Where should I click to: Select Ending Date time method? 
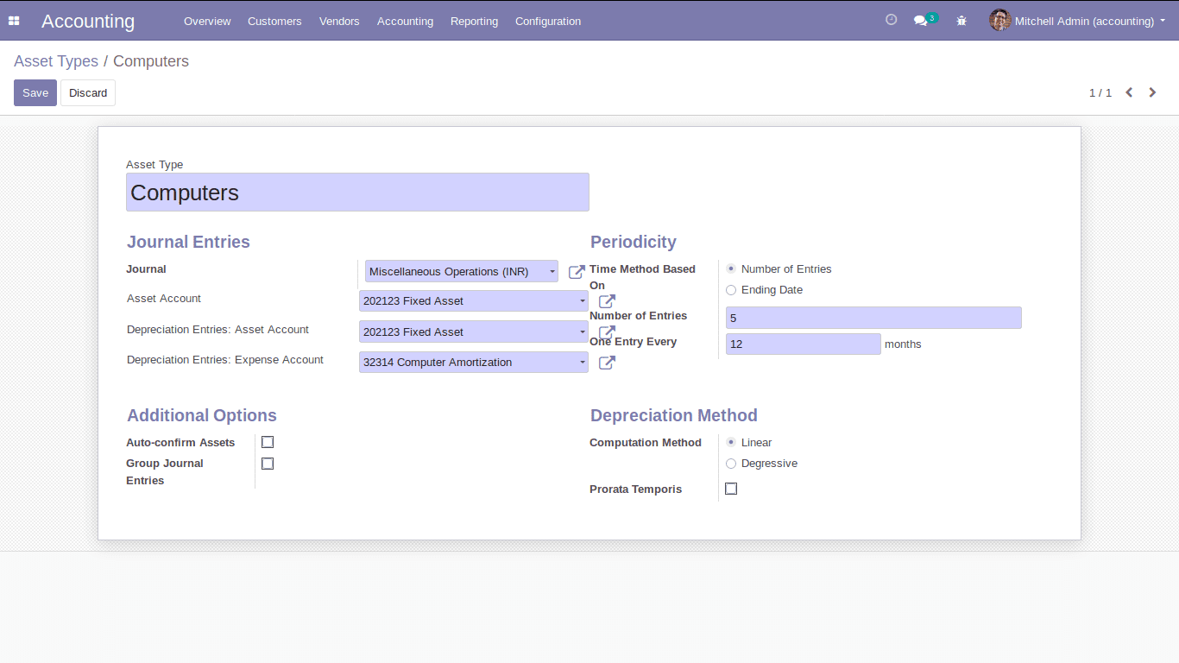click(731, 290)
